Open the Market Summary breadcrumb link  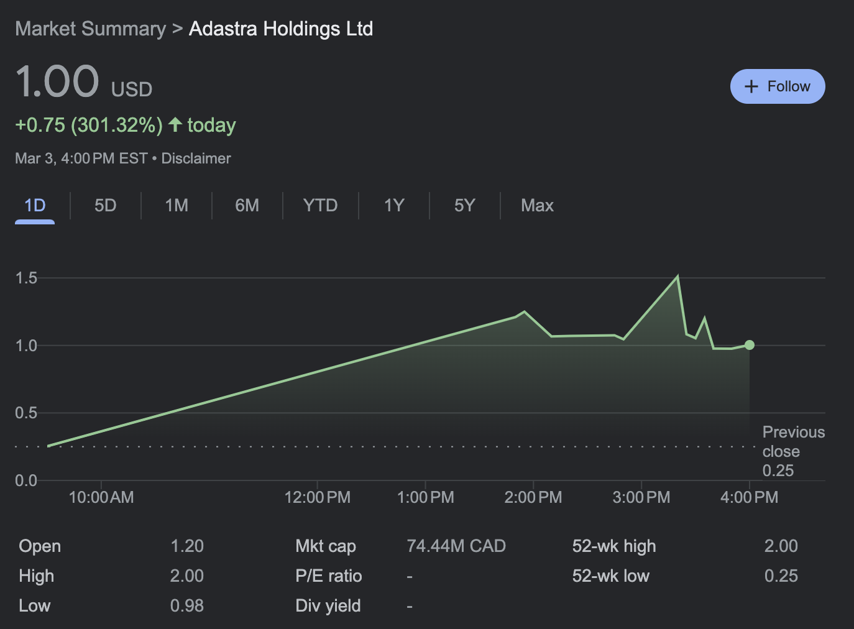point(91,29)
